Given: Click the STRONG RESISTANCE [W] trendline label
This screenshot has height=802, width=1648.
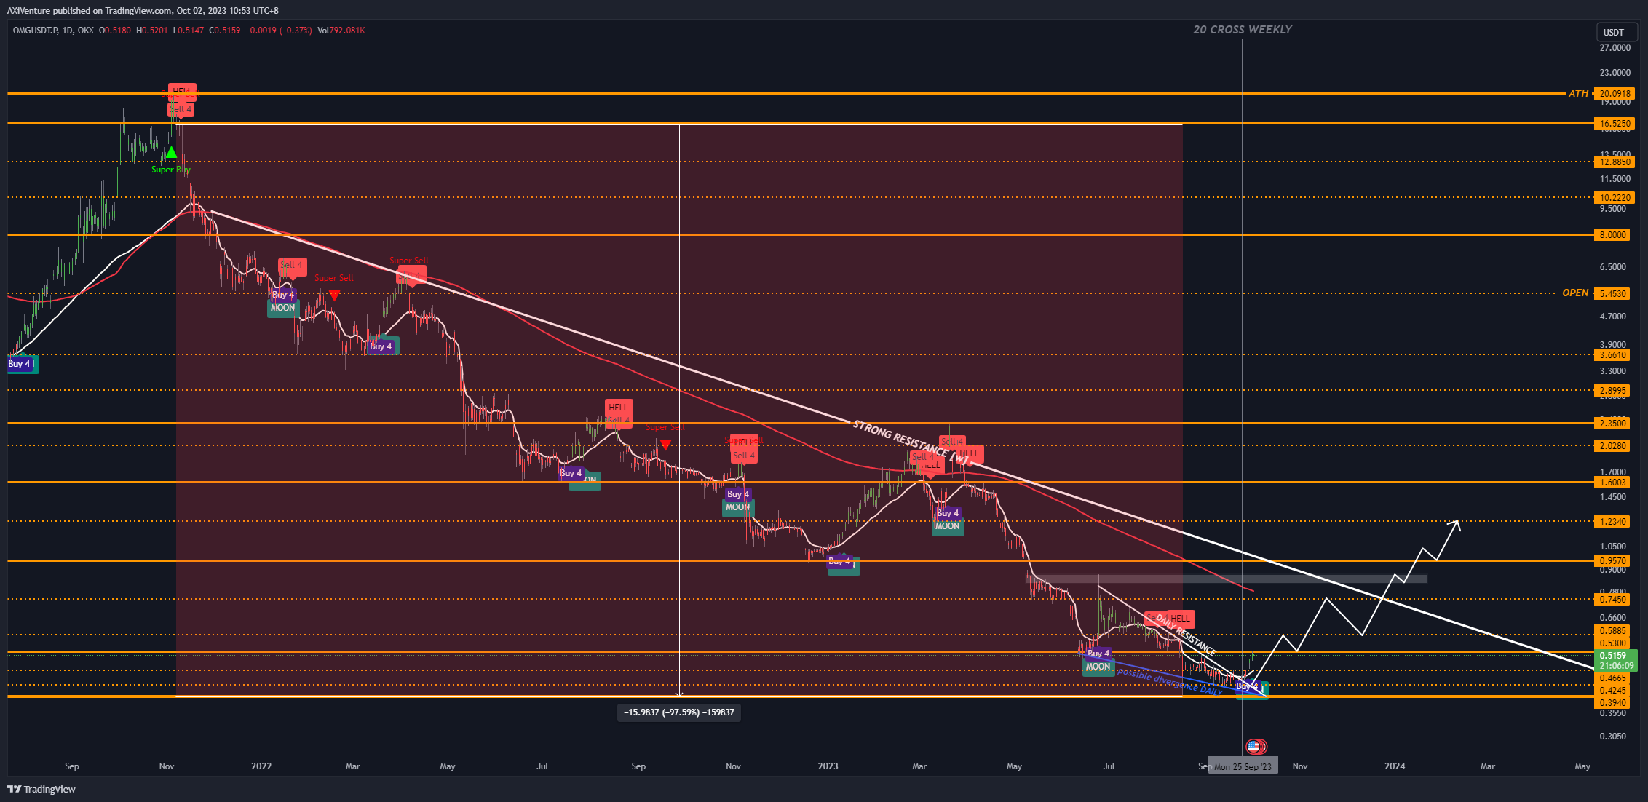Looking at the screenshot, I should click(x=912, y=442).
